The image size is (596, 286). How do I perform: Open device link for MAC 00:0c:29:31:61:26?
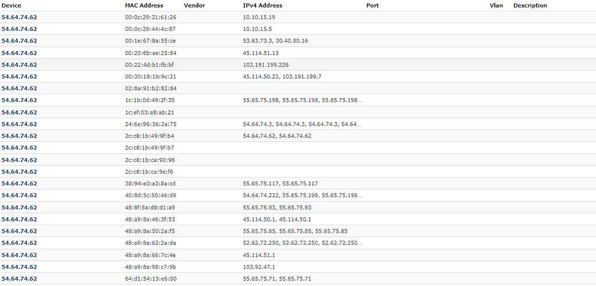(19, 17)
